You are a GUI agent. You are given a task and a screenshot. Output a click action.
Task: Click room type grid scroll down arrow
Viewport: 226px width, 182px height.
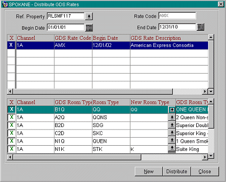pos(211,156)
